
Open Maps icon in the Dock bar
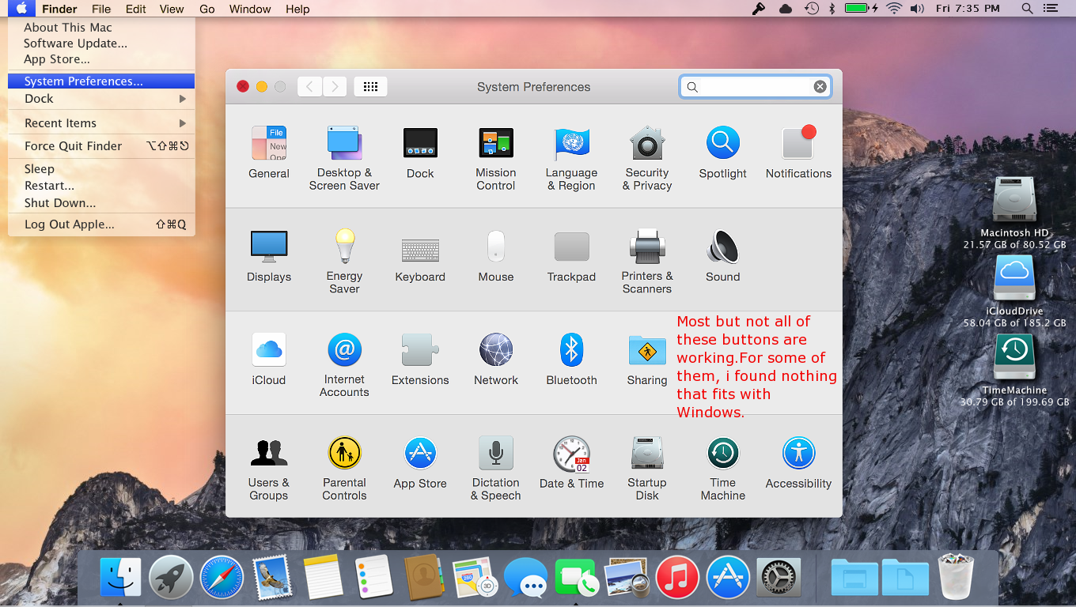click(x=474, y=576)
